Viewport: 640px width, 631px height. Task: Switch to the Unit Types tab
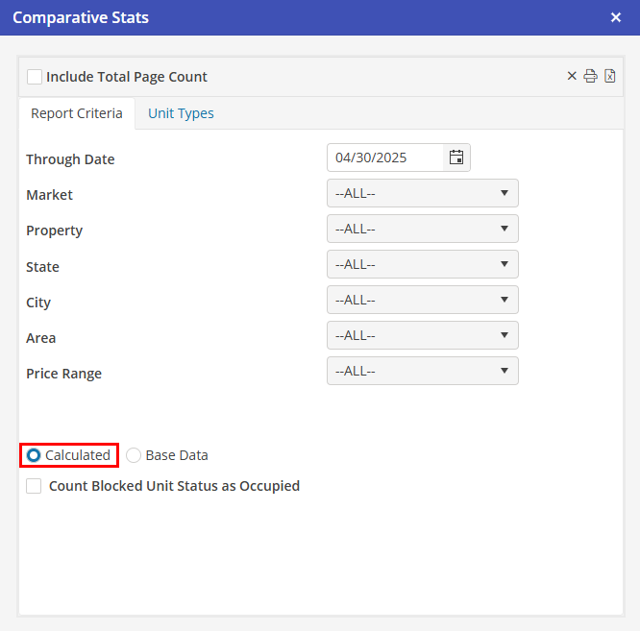(181, 113)
